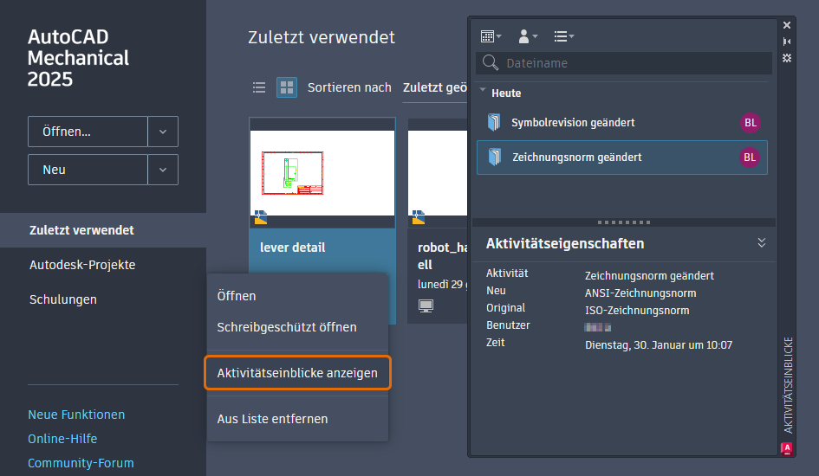Choose Aktivitätseinblicke anzeigen from context menu

click(298, 373)
